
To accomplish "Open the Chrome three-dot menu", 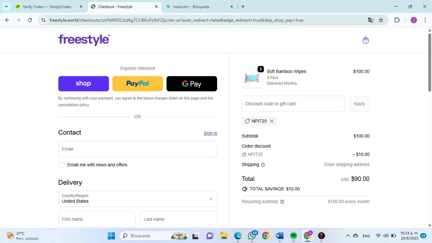I will [x=425, y=20].
